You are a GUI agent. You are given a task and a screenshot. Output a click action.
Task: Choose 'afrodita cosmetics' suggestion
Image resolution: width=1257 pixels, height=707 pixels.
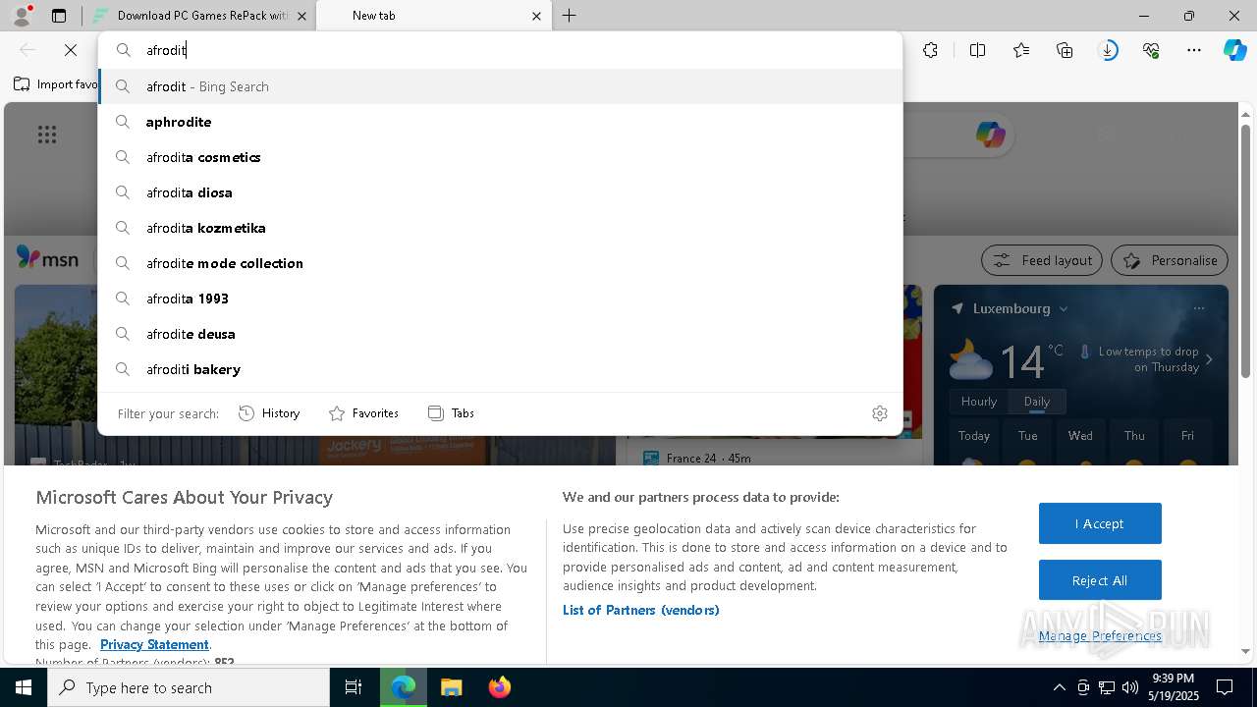(501, 157)
